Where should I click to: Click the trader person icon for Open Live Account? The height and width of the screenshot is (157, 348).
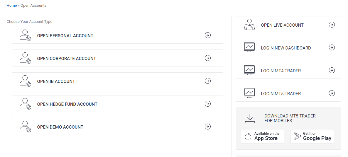249,25
